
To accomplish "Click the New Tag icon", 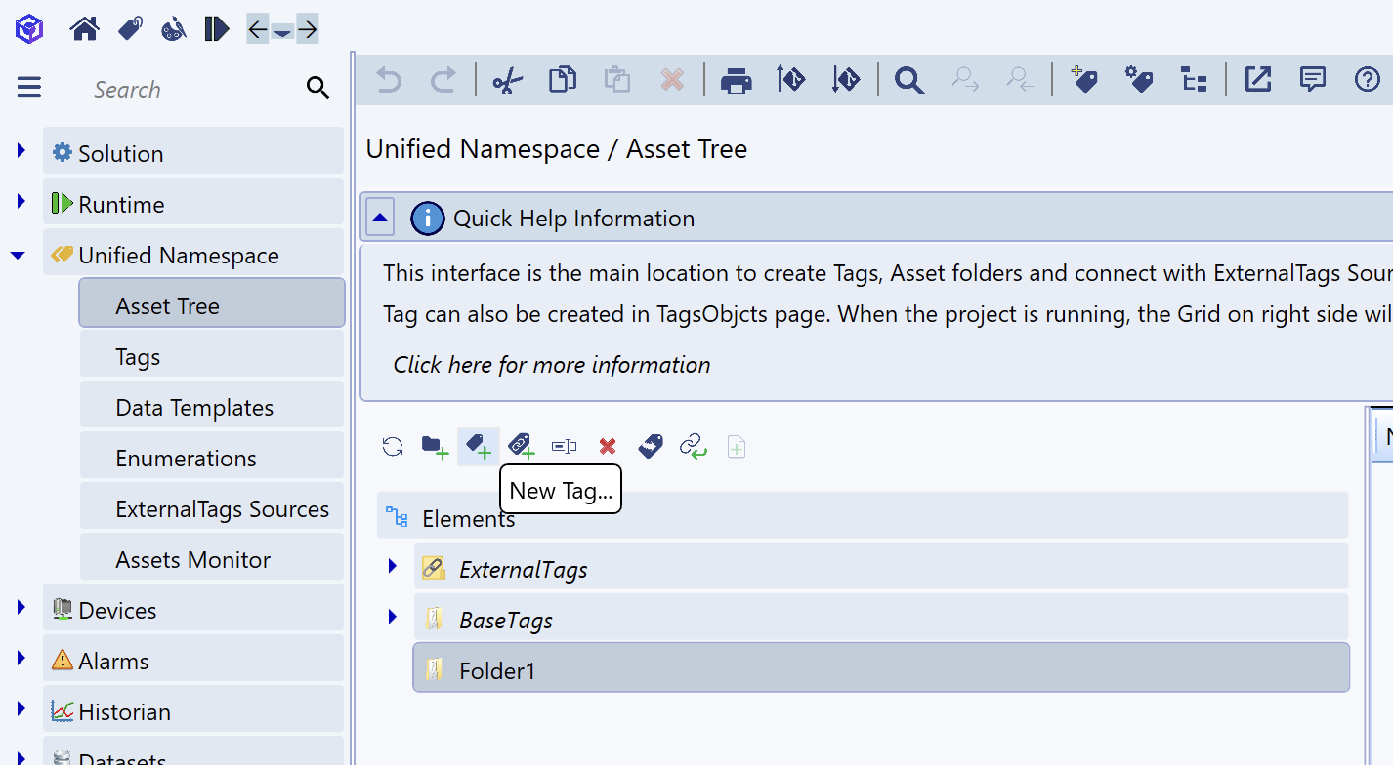I will click(479, 447).
